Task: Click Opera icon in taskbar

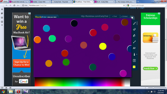Action: click(x=18, y=92)
